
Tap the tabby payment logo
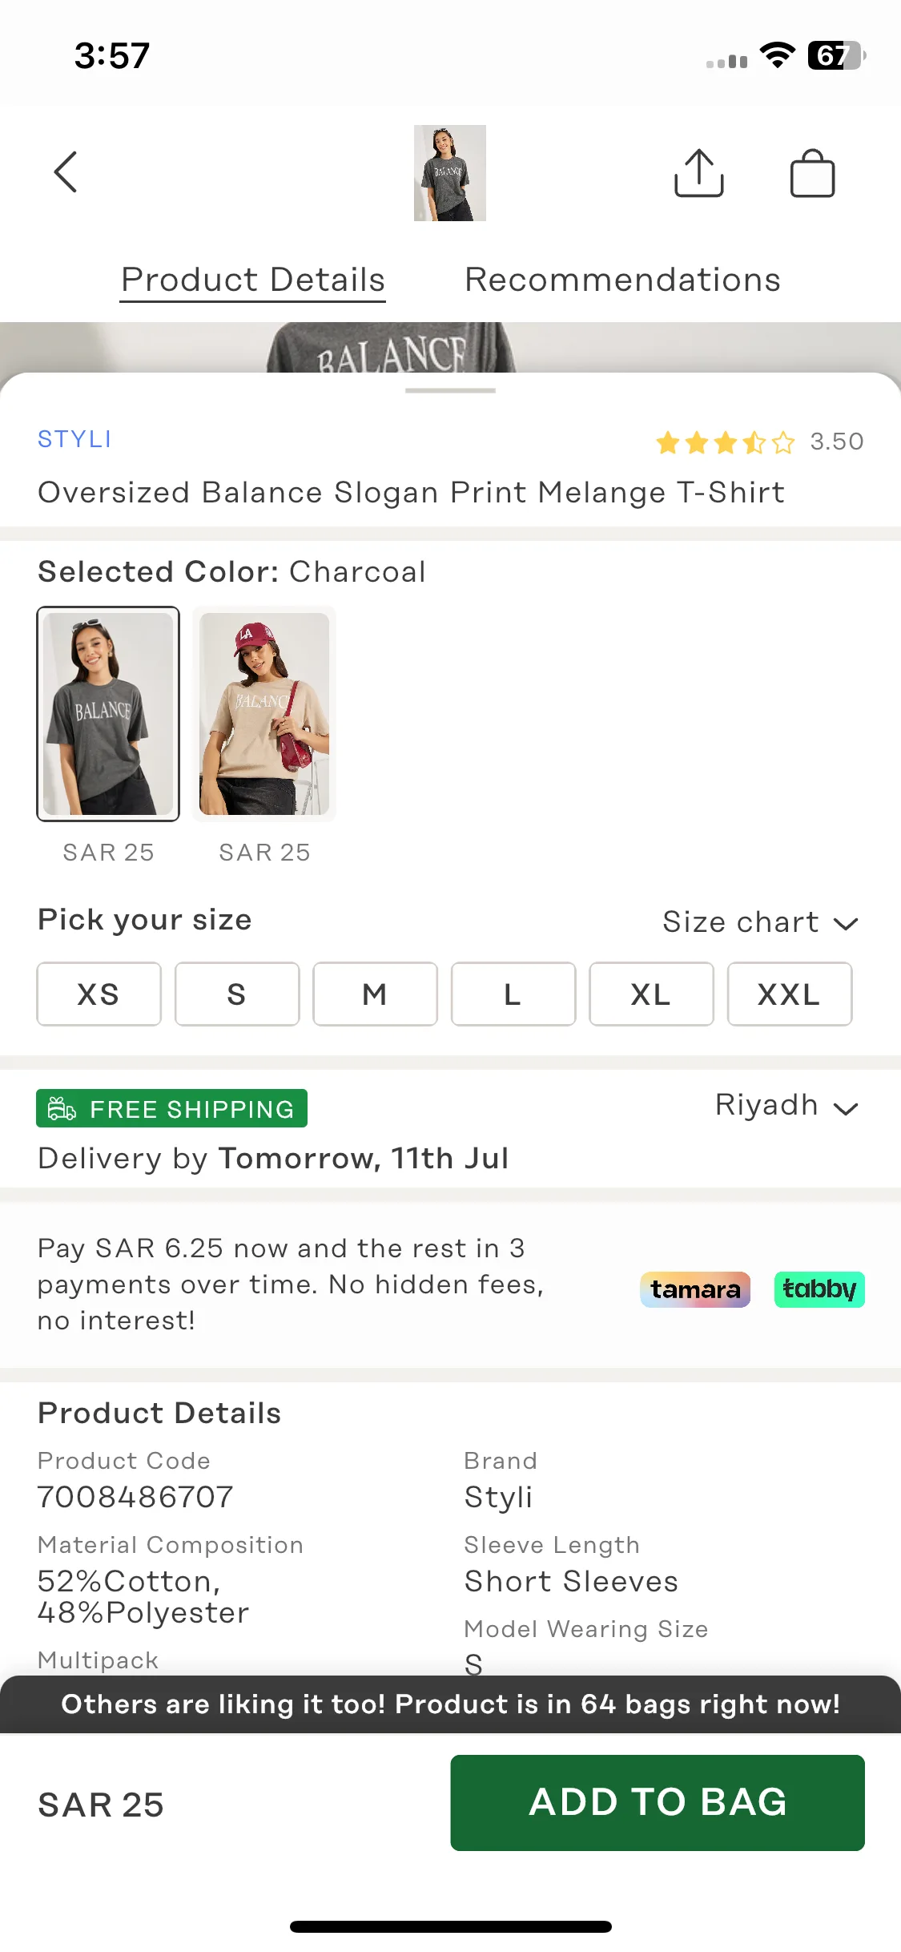point(819,1289)
